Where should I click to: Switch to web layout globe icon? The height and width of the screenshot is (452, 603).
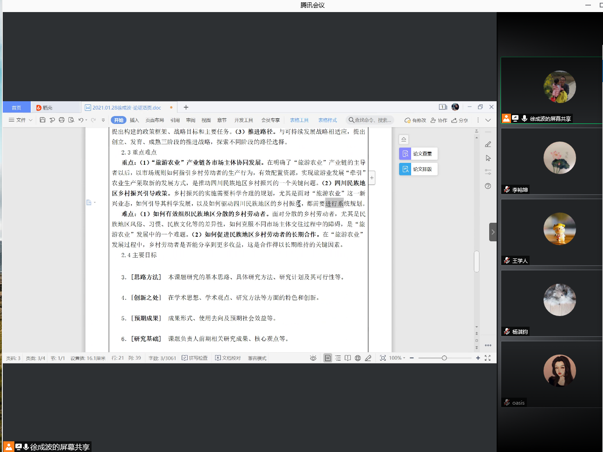358,358
